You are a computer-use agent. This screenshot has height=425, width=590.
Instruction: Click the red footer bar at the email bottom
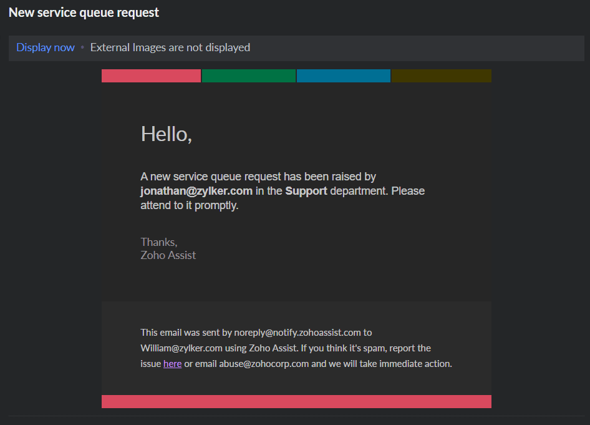click(x=296, y=401)
